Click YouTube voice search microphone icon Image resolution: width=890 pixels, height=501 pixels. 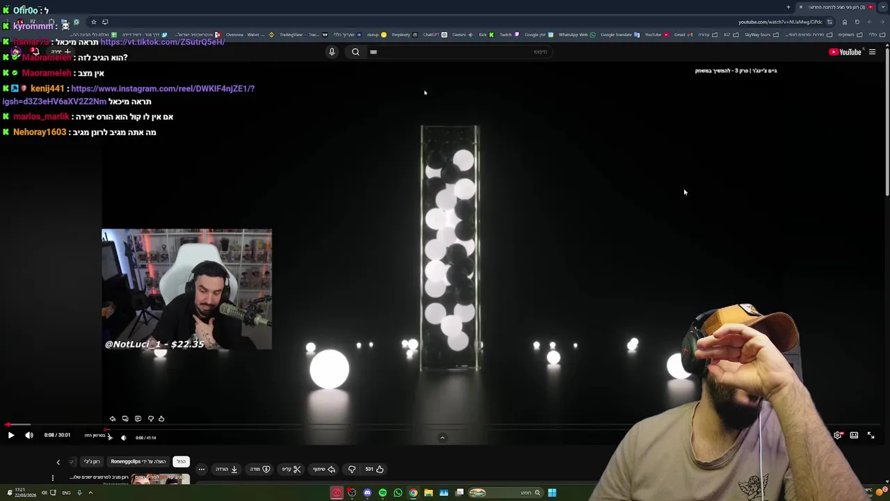[332, 51]
